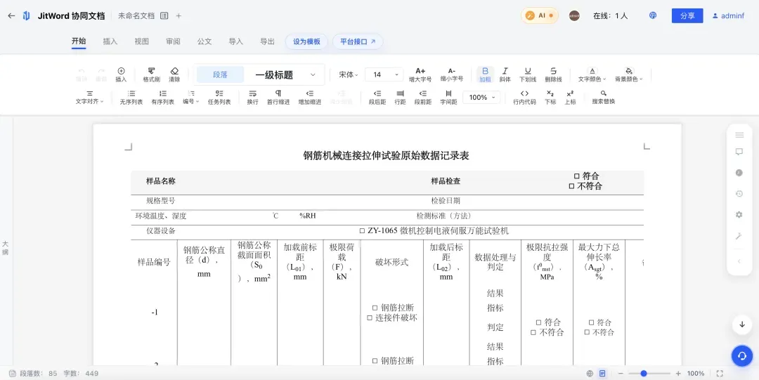Screen dimensions: 759x380
Task: Open the font size dropdown showing 14
Action: coord(384,74)
